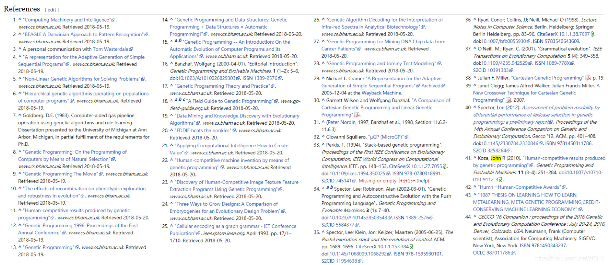Screen dimensions: 608x265
Task: Click the 'help' link in reference 33
Action: pos(423,181)
